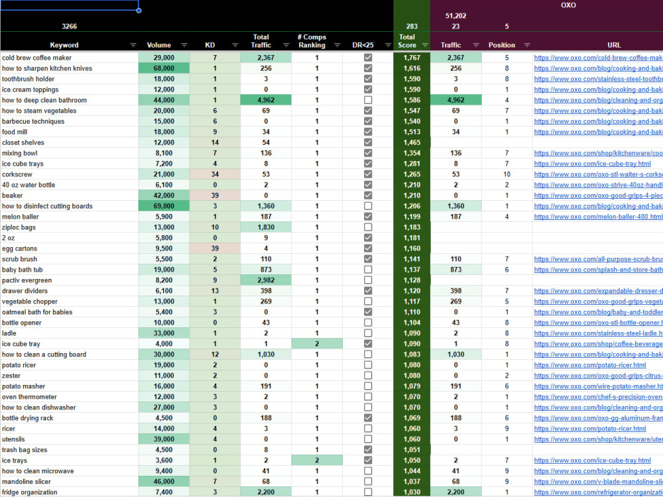Open the # Comps Ranking filter icon
The image size is (663, 497).
tap(337, 45)
